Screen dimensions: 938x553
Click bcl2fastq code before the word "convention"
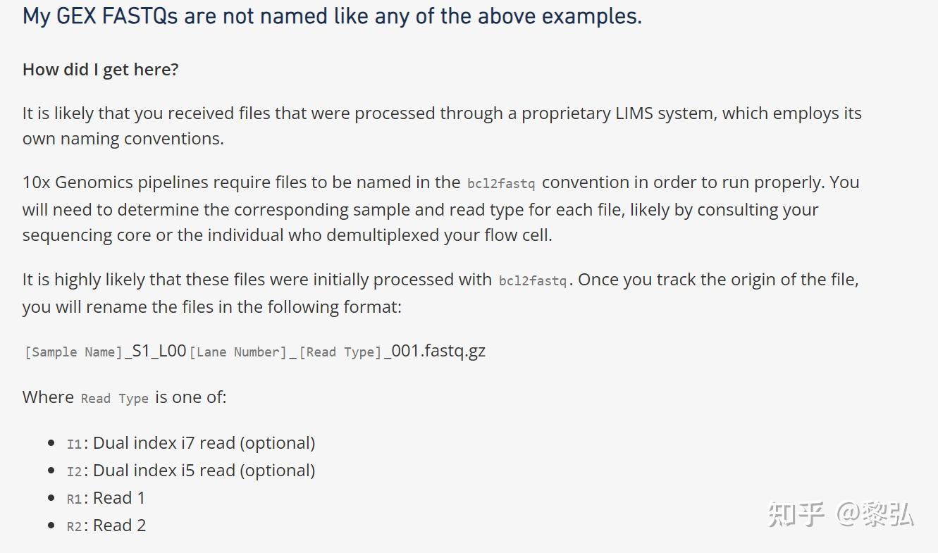(x=501, y=184)
